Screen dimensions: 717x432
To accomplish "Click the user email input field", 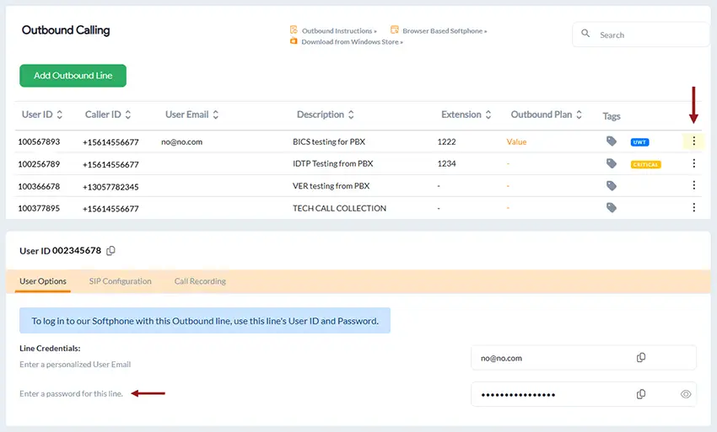I will pos(584,358).
